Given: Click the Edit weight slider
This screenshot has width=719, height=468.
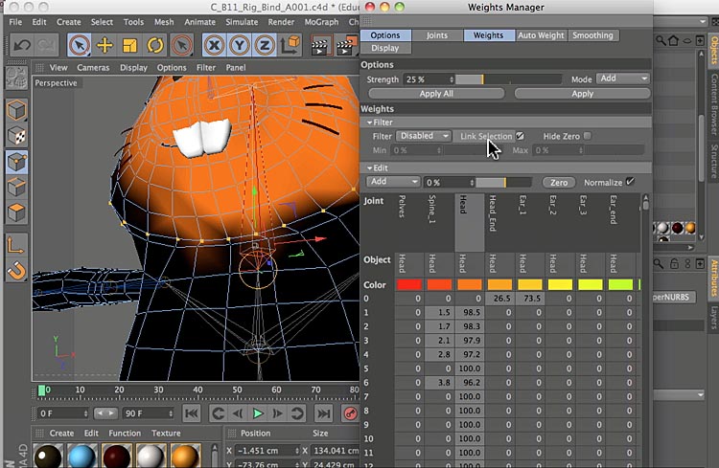Looking at the screenshot, I should 503,182.
